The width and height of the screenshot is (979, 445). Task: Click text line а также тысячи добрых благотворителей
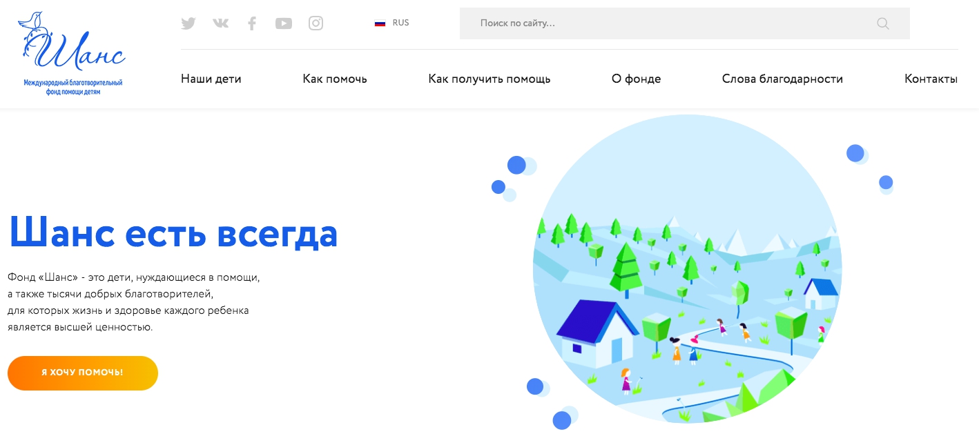click(110, 294)
